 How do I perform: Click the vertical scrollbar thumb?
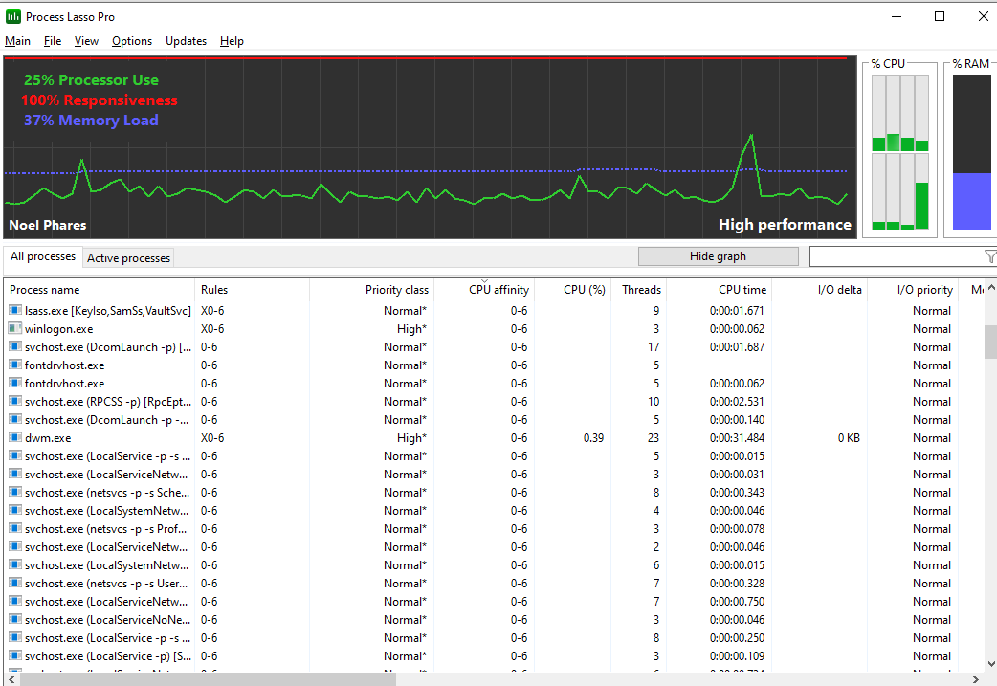click(x=990, y=343)
